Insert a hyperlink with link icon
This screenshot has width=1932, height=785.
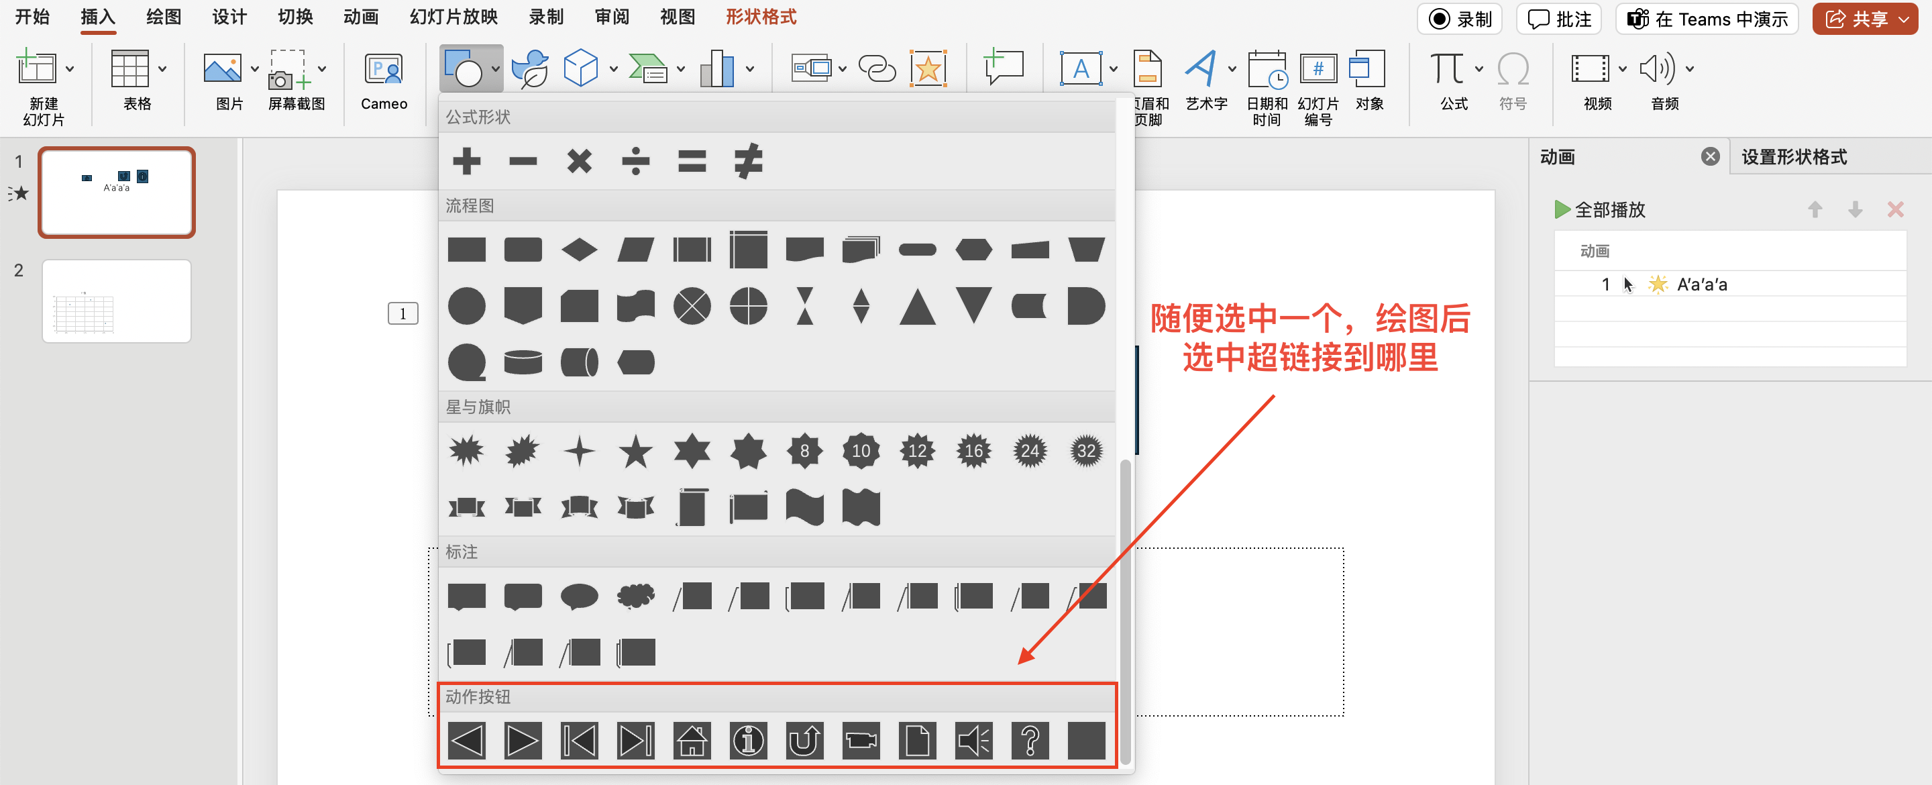pos(876,69)
